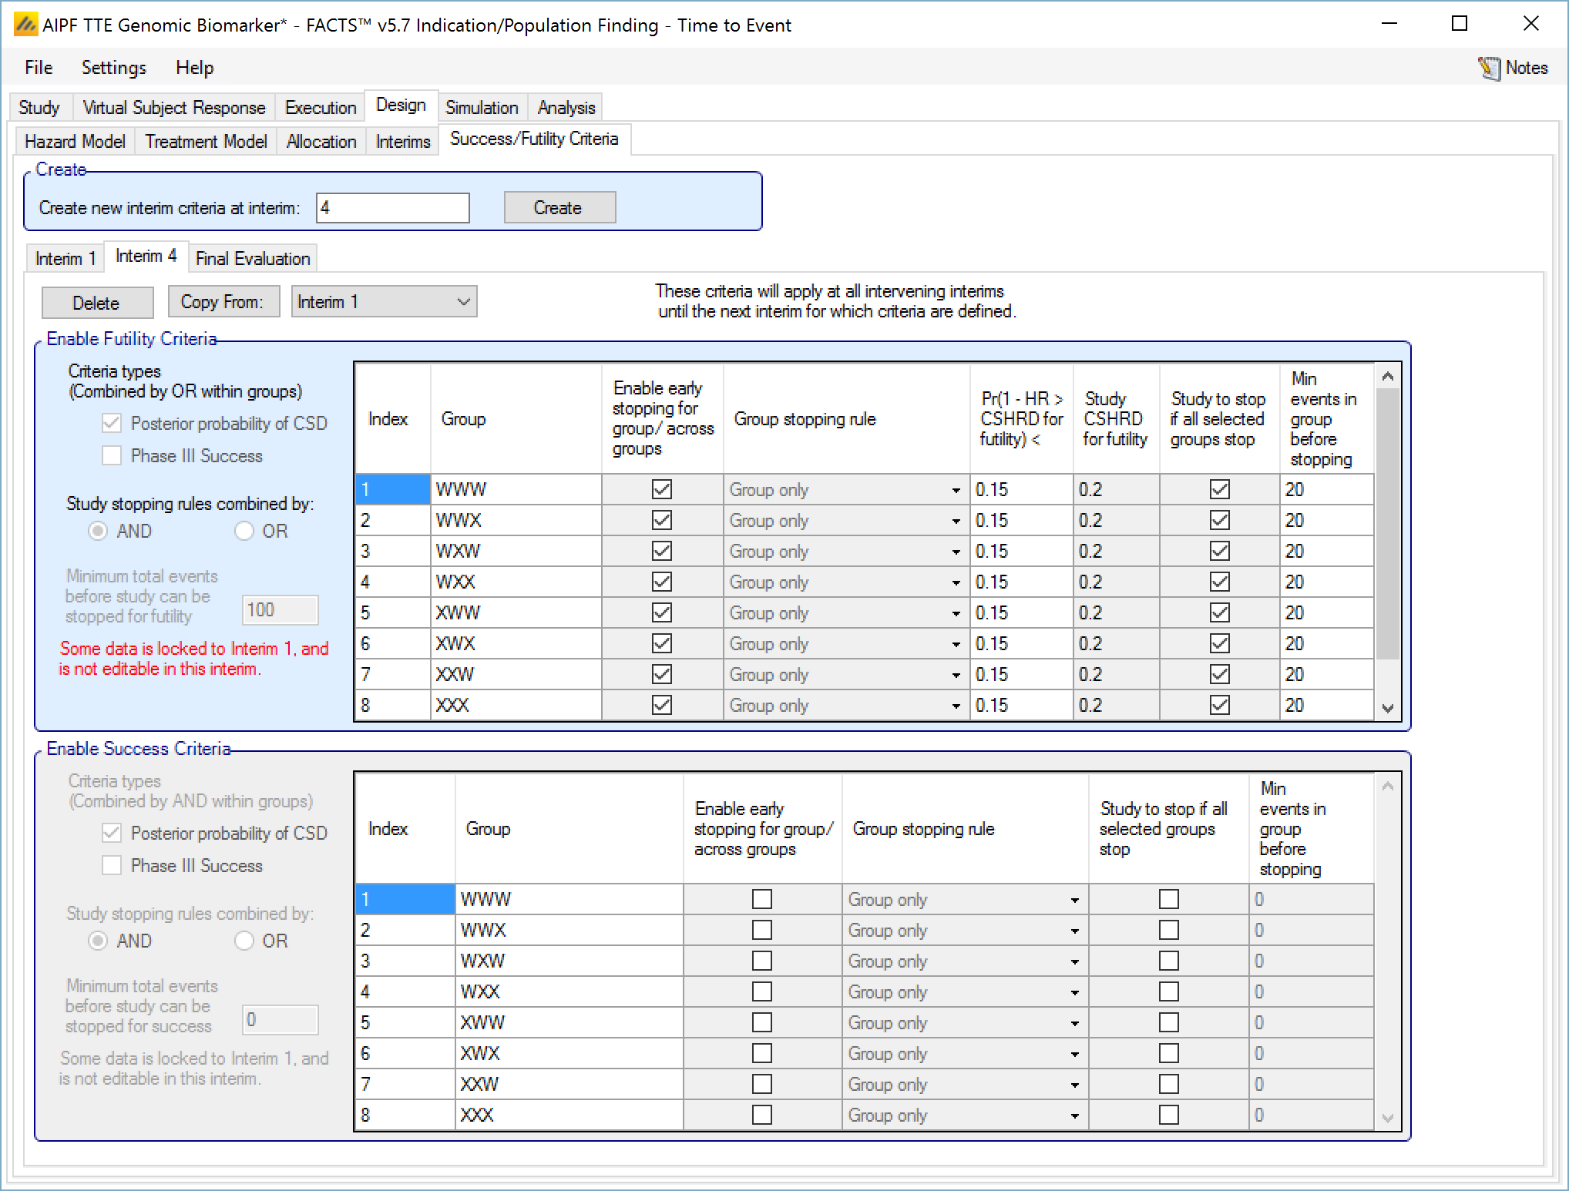Click futility table scroll down arrow
The width and height of the screenshot is (1569, 1191).
point(1388,708)
